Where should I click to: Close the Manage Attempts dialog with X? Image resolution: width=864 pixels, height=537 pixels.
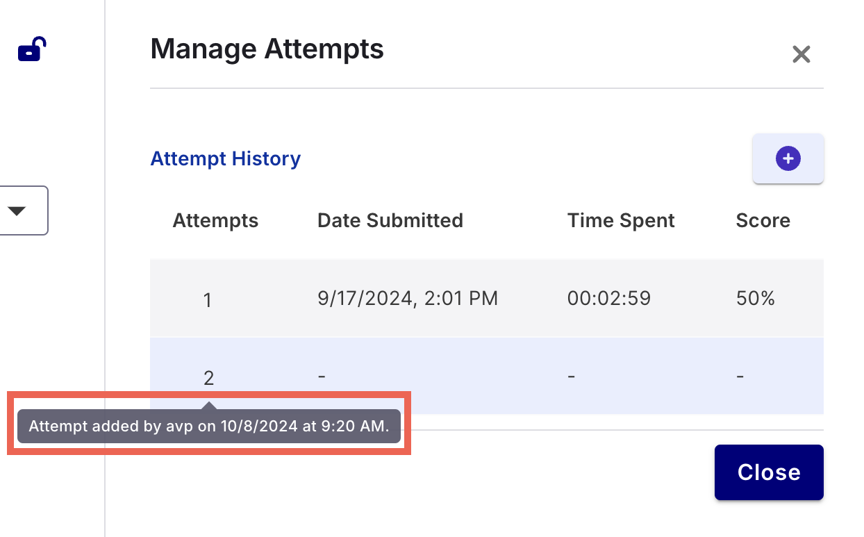801,54
